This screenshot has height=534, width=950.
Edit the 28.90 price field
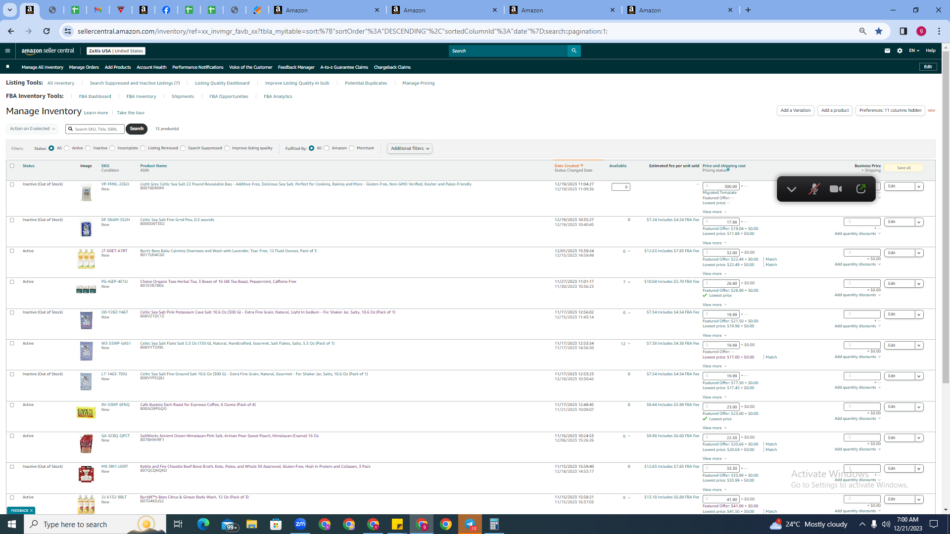[721, 284]
